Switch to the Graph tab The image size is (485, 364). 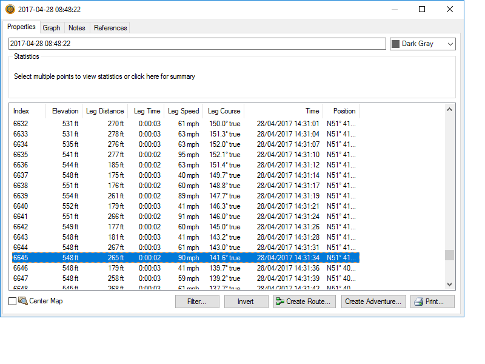pos(52,28)
